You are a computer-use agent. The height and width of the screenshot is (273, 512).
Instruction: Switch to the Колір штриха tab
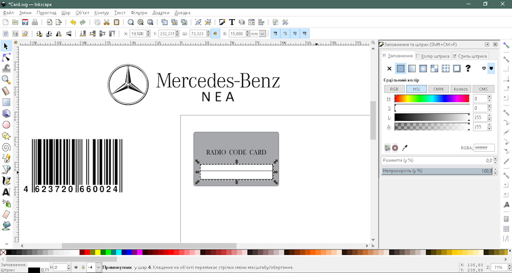433,56
